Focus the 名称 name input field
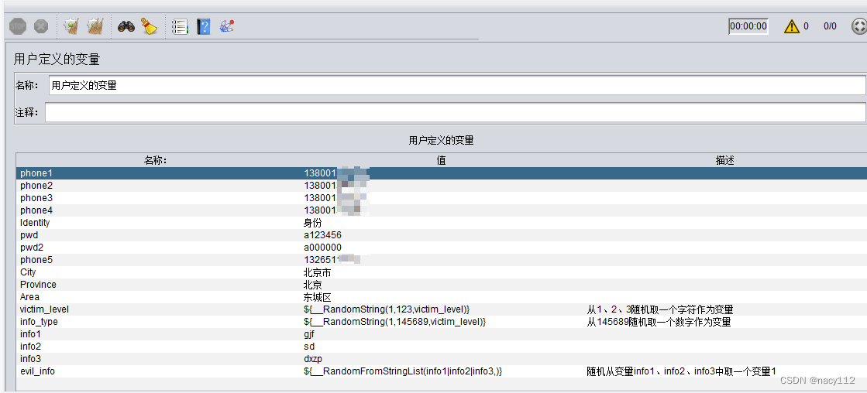867x393 pixels. click(x=456, y=86)
